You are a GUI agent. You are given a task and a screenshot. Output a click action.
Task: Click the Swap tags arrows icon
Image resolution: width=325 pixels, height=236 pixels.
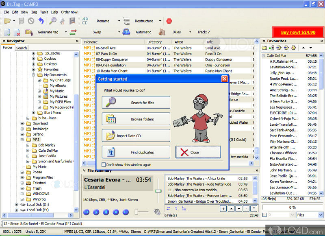click(x=73, y=32)
